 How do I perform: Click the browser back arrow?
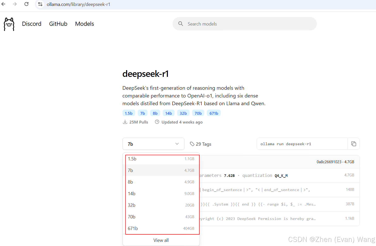coord(3,4)
